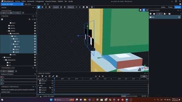Collapse the cara group in outliner
The image size is (182, 102).
tap(10, 36)
